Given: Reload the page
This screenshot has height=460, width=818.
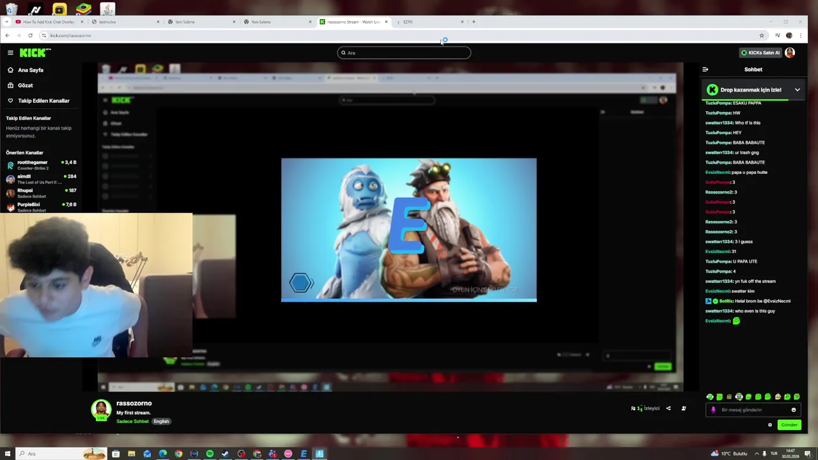Looking at the screenshot, I should (30, 35).
